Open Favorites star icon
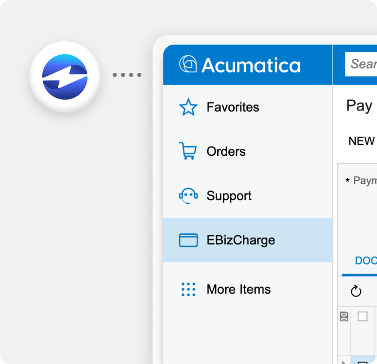 (189, 107)
